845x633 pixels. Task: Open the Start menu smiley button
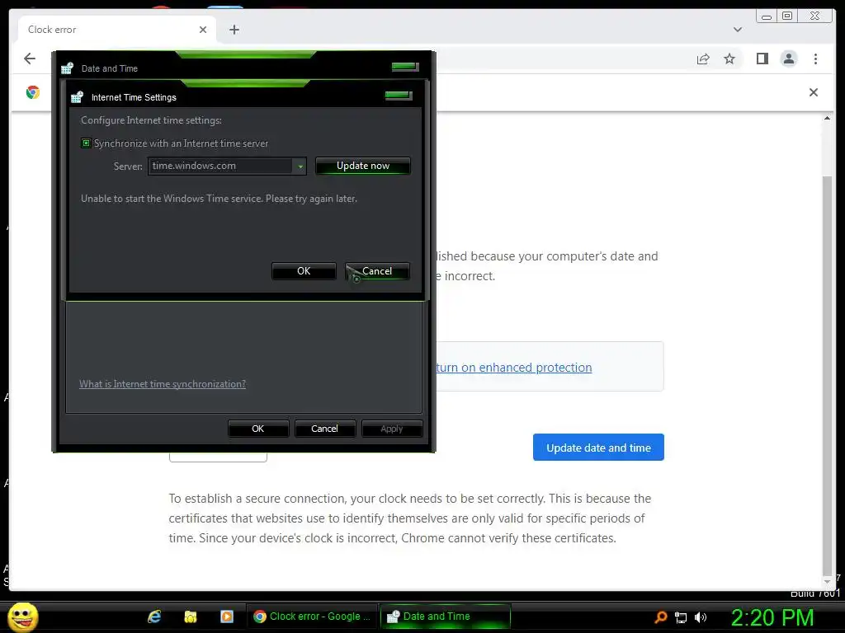[22, 617]
